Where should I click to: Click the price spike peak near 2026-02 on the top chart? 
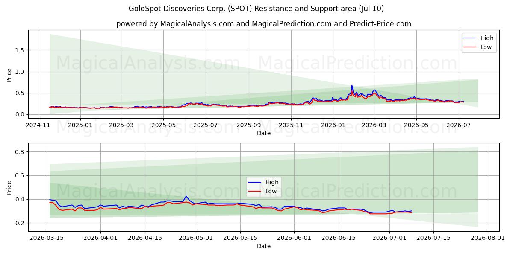[352, 85]
